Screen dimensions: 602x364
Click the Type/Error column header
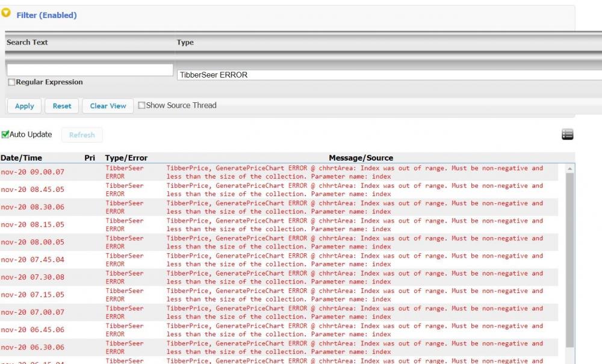point(126,158)
